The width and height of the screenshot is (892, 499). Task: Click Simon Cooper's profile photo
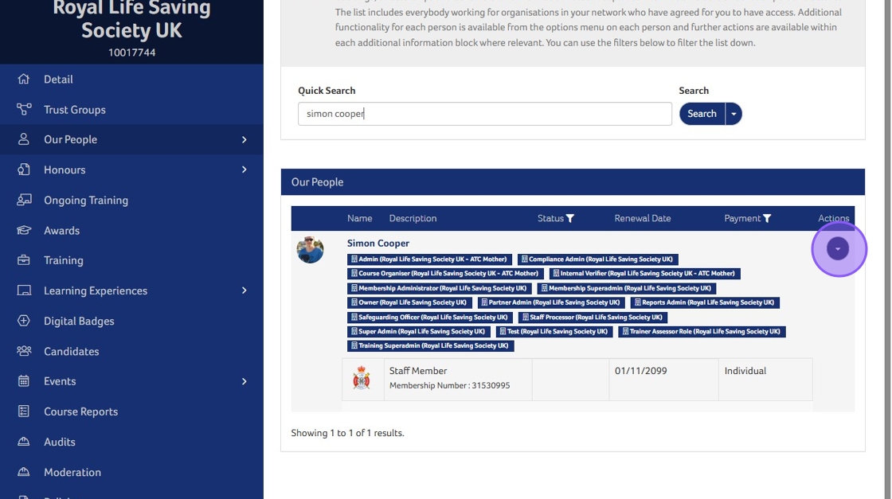tap(310, 250)
